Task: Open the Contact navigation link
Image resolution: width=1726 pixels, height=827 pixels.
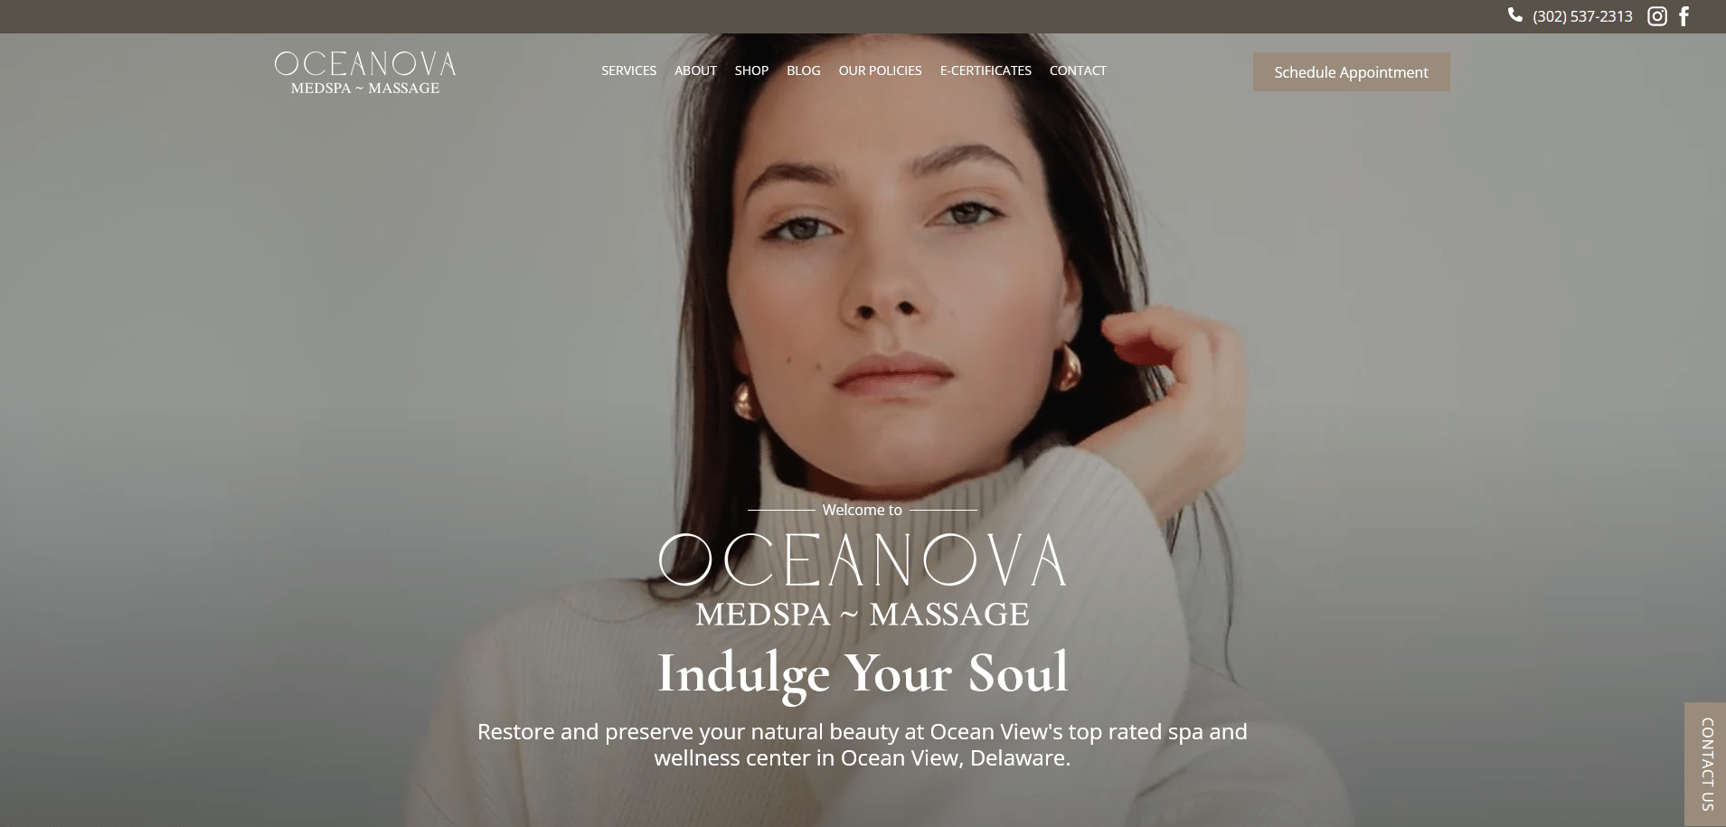Action: tap(1078, 70)
